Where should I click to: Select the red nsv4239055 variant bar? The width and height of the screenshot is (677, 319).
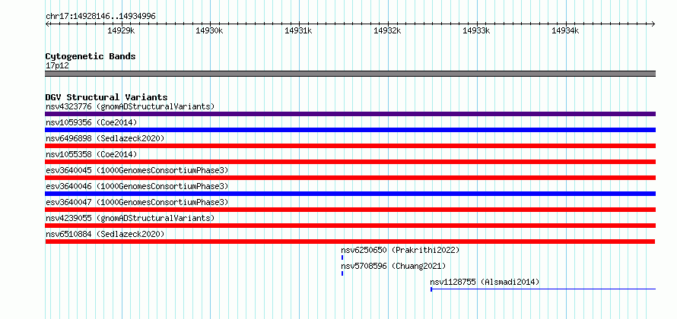(350, 226)
